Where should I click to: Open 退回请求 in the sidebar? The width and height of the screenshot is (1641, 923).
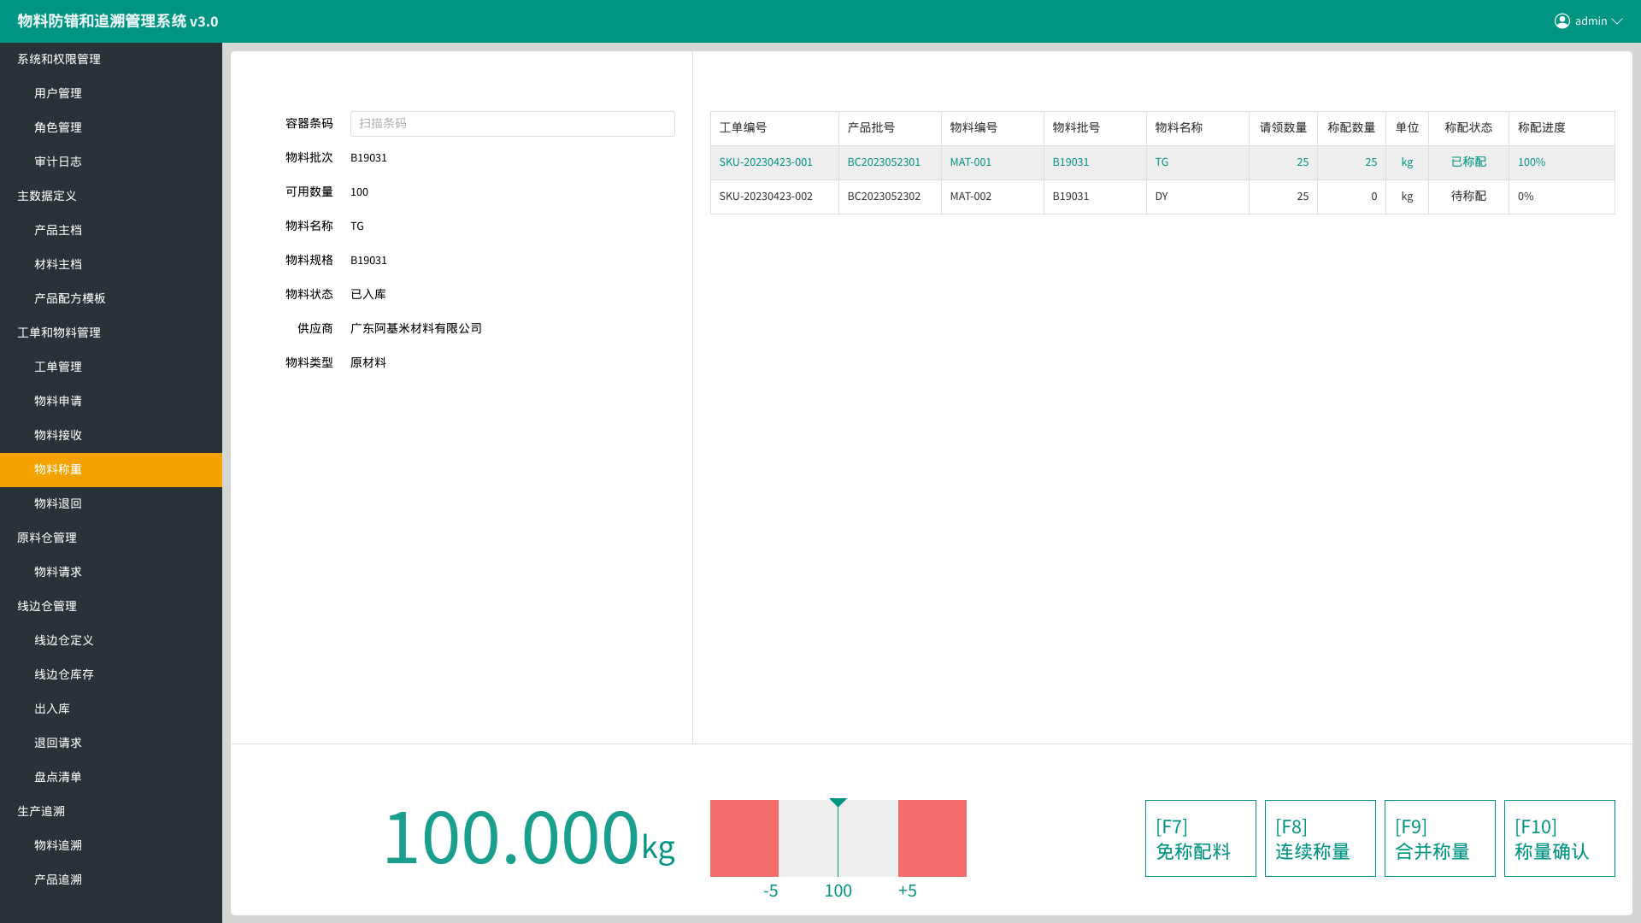111,744
